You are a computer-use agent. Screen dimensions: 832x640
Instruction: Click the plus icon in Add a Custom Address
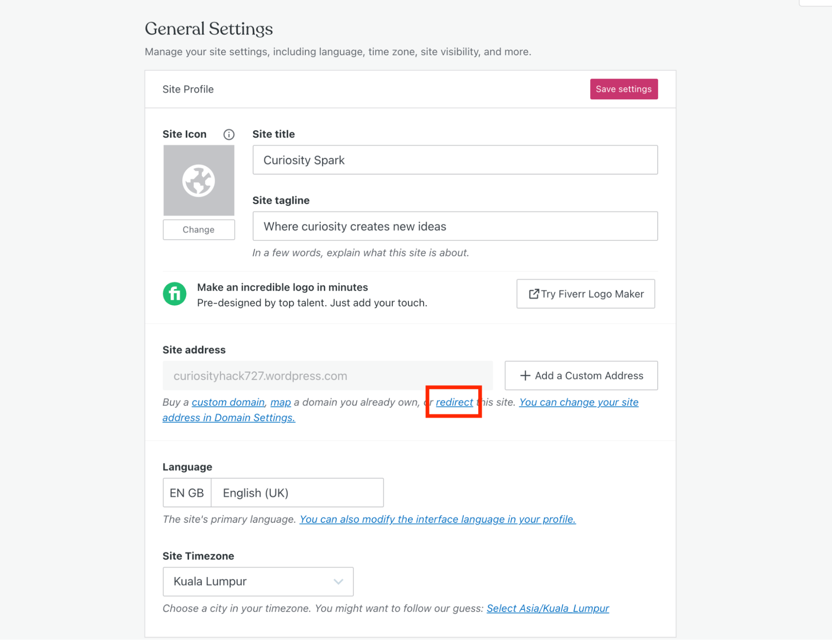point(525,376)
